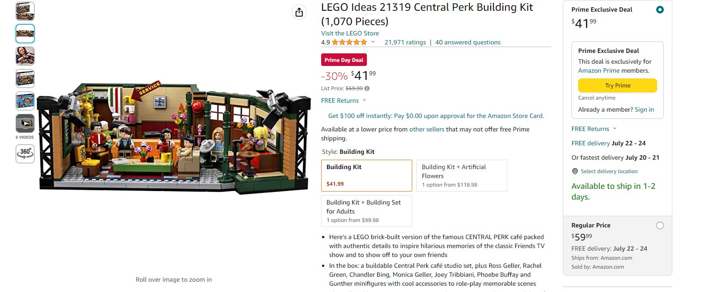Select the Building Kit + Building Set for Adults style
719x292 pixels.
coord(366,211)
